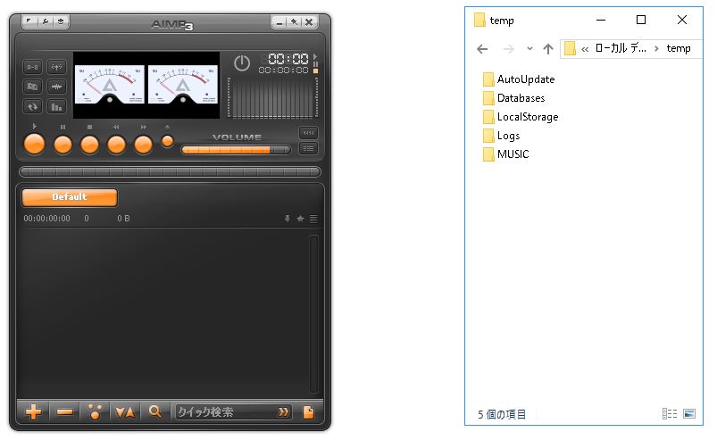Screen dimensions: 717x440
Task: Switch Explorer to large icons view
Action: point(689,414)
